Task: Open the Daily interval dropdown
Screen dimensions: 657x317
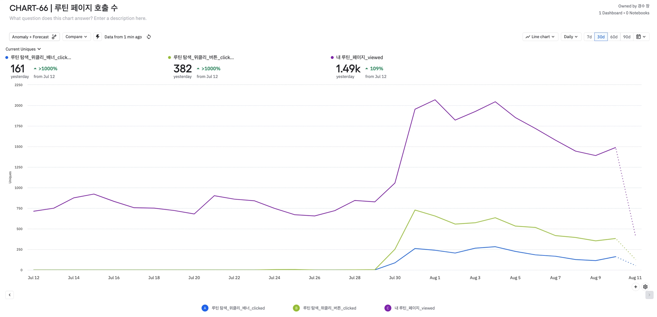Action: point(571,37)
